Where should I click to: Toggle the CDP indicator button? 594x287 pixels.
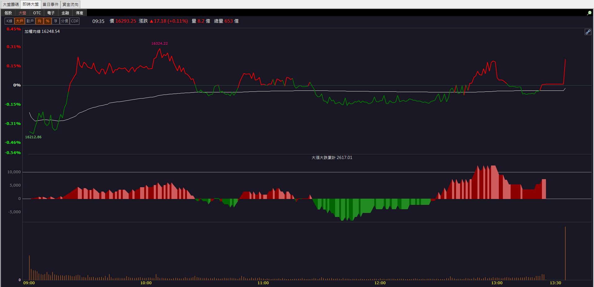point(75,21)
